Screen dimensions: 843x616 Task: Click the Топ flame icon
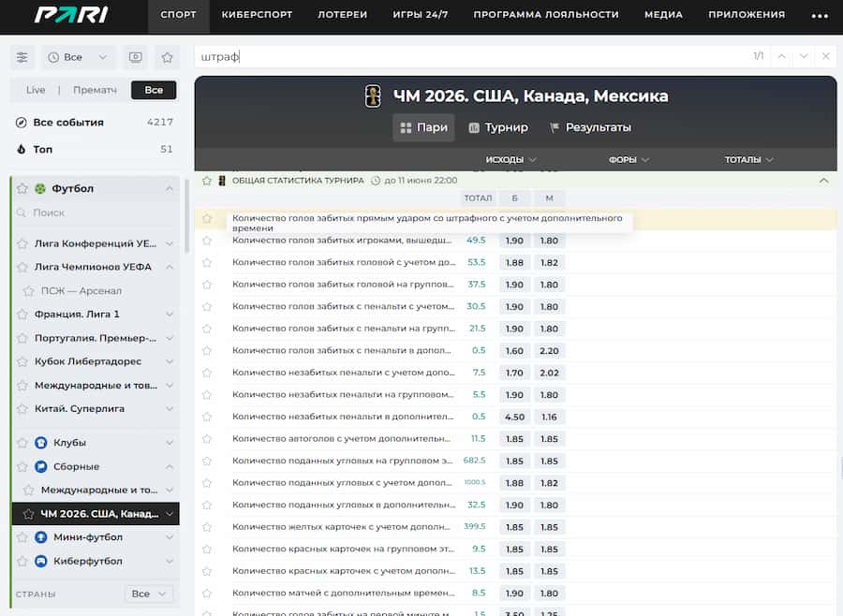21,150
